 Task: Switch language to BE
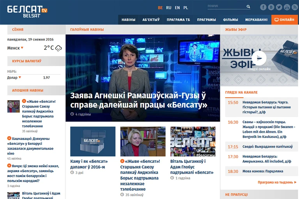pos(160,8)
